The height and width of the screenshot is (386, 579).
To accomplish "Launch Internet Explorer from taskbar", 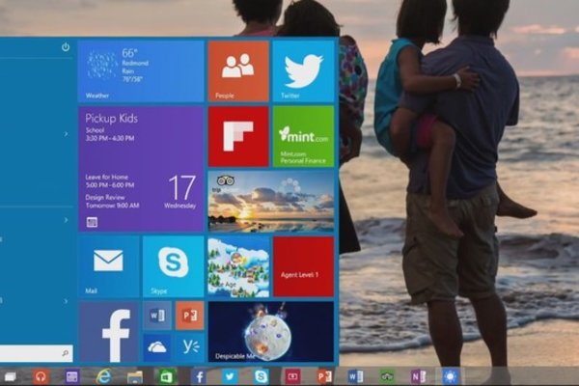I will [x=104, y=376].
